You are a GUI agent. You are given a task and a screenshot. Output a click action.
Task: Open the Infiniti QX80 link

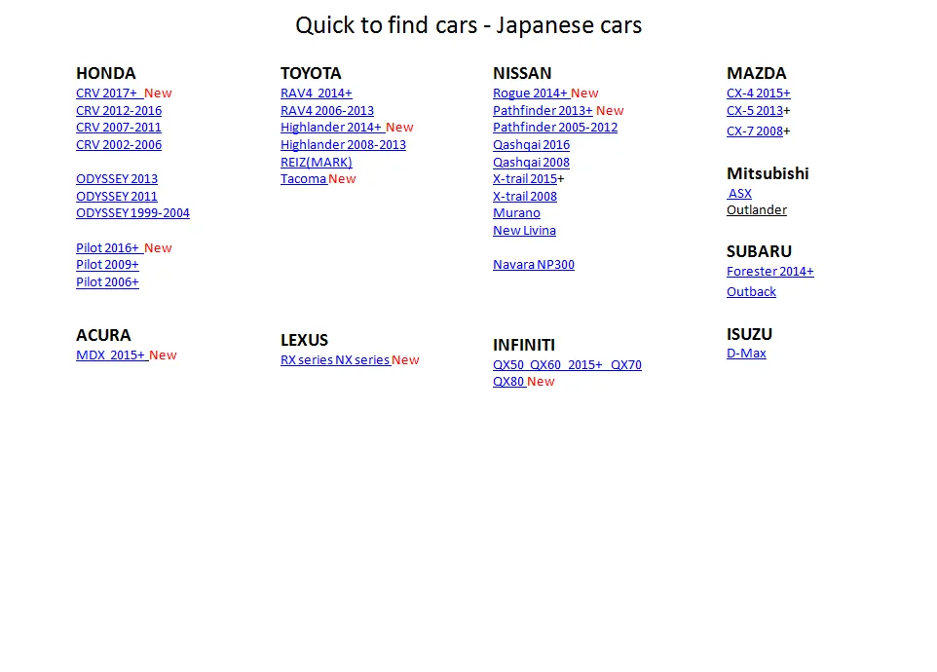click(508, 382)
